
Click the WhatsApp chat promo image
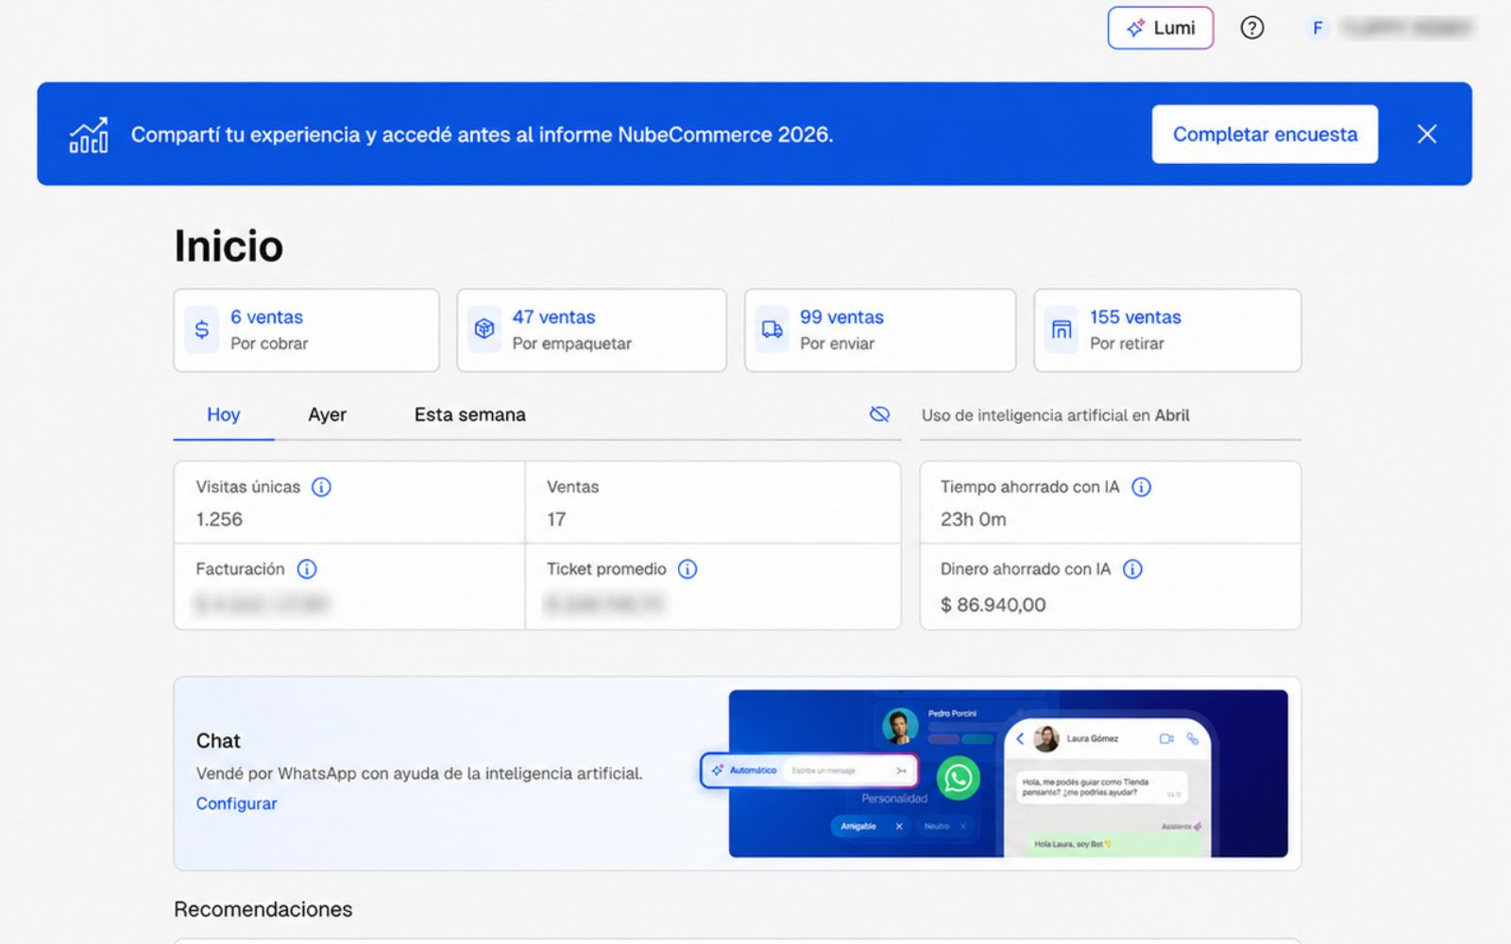[x=1008, y=773]
